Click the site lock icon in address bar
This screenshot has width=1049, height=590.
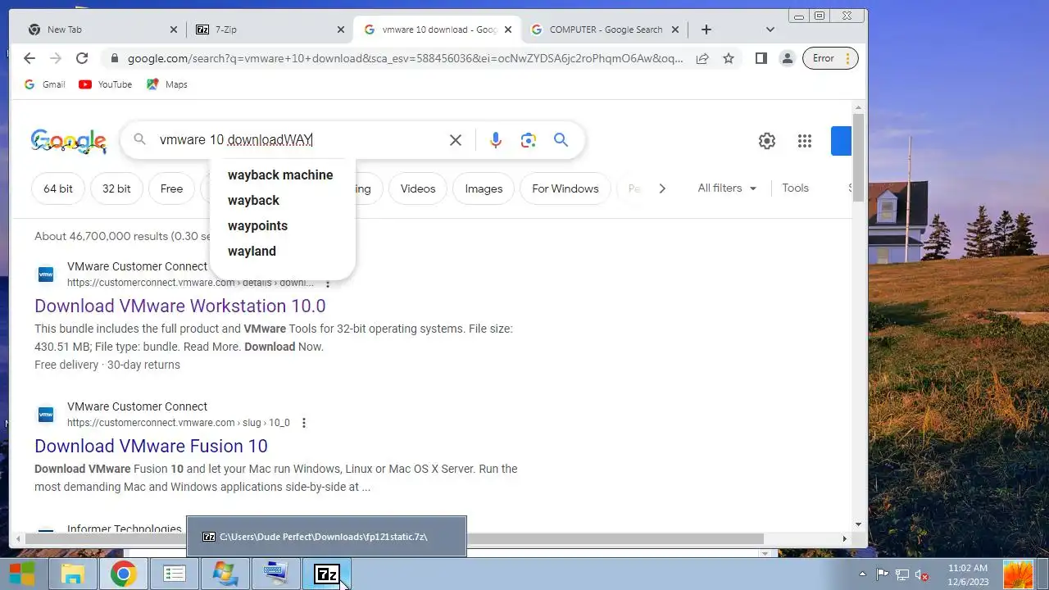tap(114, 58)
